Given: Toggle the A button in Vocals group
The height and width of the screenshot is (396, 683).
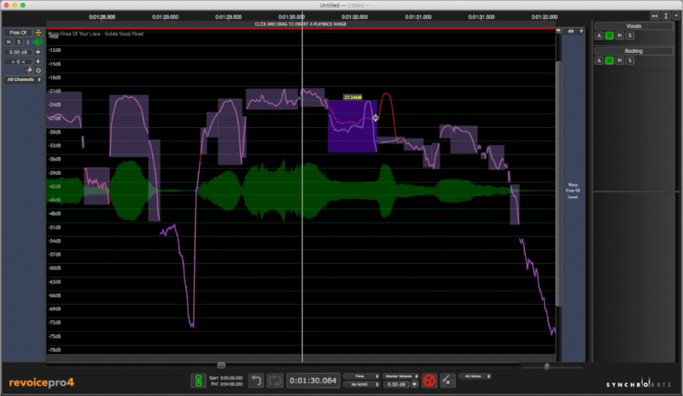Looking at the screenshot, I should point(599,36).
